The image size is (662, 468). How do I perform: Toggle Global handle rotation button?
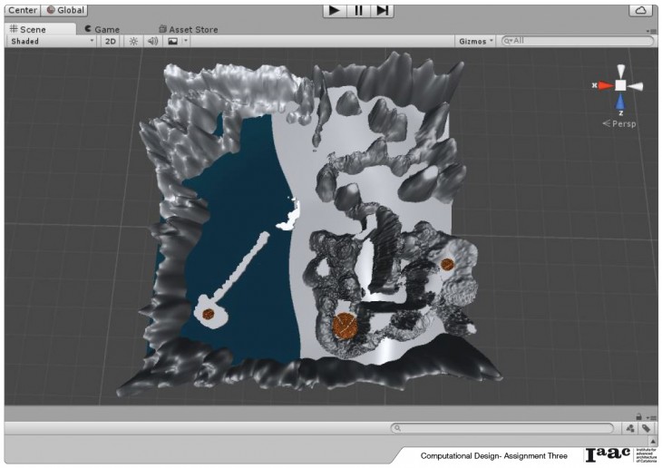[x=65, y=10]
